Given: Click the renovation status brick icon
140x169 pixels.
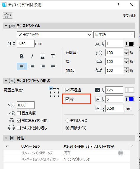Looking at the screenshot, I should (x=121, y=153).
